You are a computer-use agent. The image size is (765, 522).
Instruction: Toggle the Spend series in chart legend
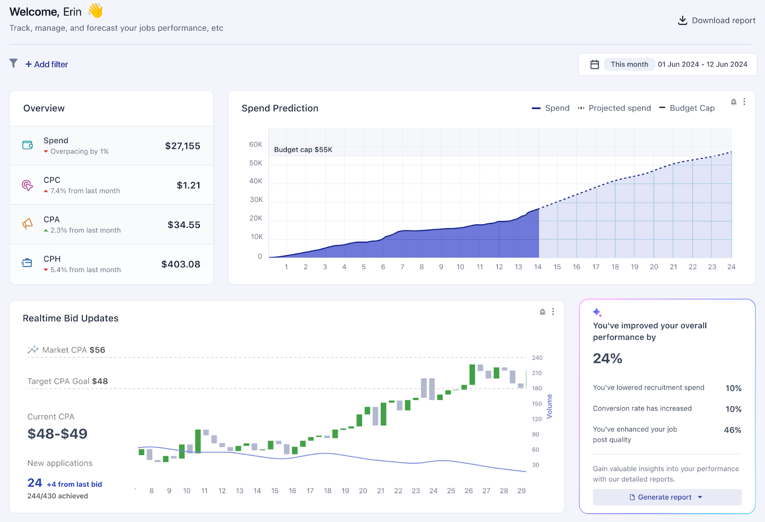pos(551,108)
